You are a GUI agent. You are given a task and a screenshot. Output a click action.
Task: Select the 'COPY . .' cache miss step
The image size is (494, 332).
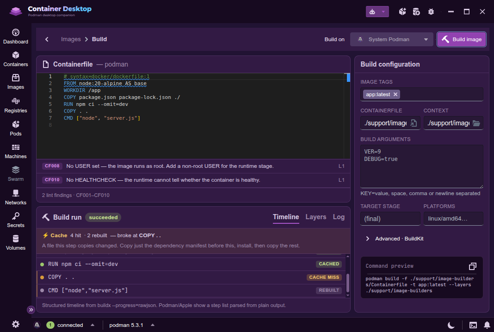coord(191,277)
